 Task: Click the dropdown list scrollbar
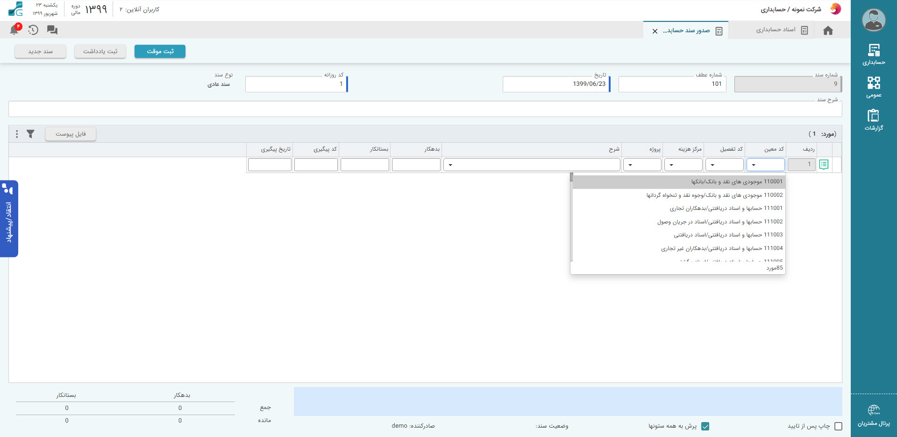click(571, 217)
